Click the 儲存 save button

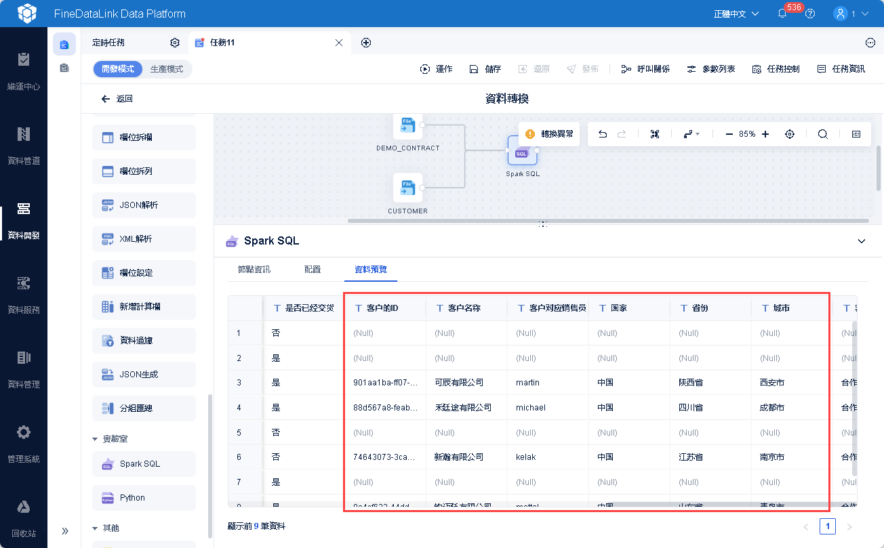coord(485,69)
